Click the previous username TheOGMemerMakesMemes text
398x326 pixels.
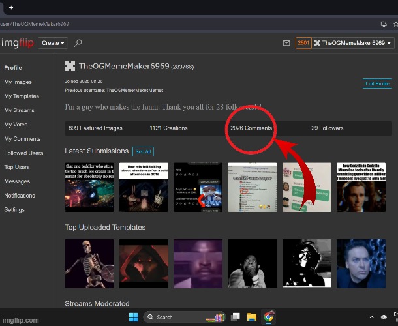[x=135, y=91]
